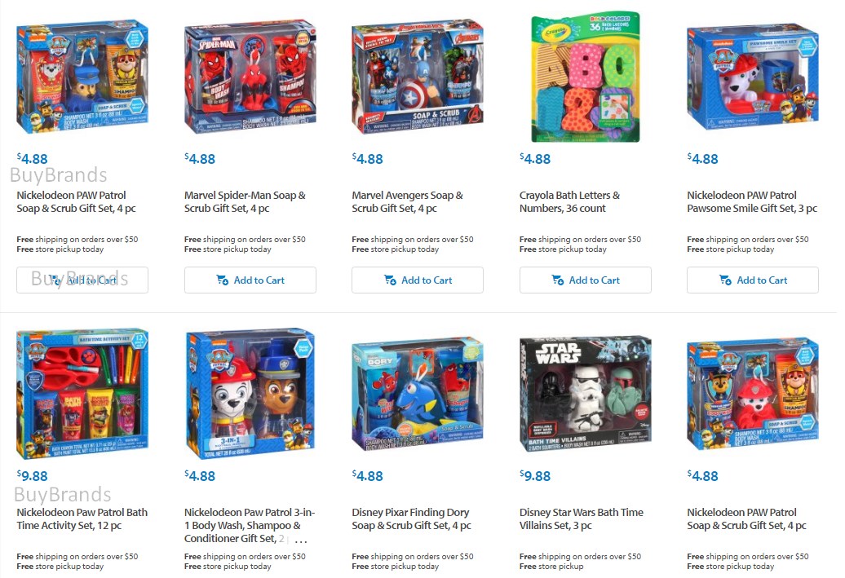Image resolution: width=845 pixels, height=578 pixels.
Task: Open Marvel Spider-Man Soap & Scrub Gift Set link
Action: (x=245, y=202)
